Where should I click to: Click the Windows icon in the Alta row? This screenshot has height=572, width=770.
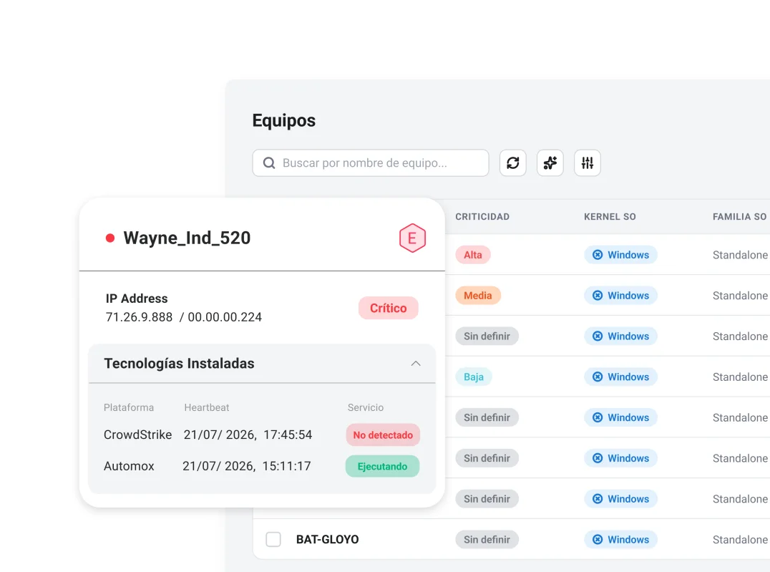(x=597, y=255)
